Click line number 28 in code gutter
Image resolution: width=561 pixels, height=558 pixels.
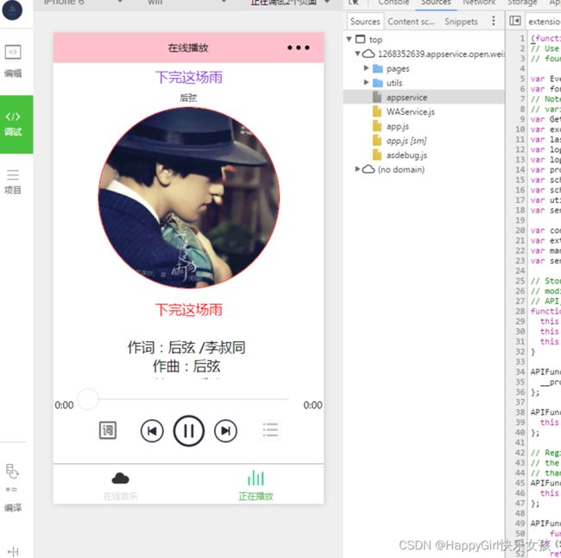(x=520, y=311)
